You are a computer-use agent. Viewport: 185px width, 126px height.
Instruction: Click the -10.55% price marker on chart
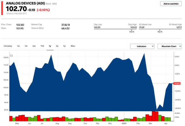click(177, 83)
